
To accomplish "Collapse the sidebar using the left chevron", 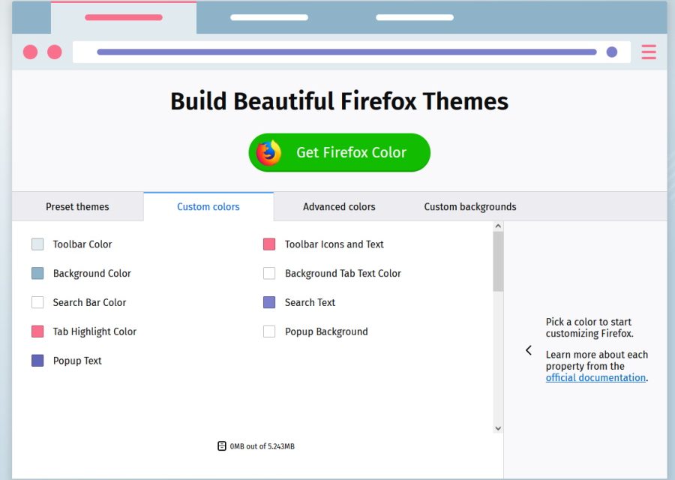I will [x=528, y=350].
